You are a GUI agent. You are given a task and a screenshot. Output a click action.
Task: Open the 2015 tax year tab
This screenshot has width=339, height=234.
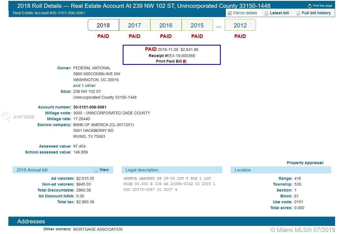click(x=197, y=25)
